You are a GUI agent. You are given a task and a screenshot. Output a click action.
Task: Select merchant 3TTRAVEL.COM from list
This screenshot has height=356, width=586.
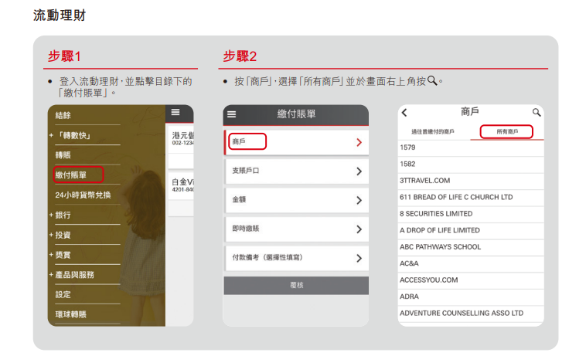[x=424, y=181]
